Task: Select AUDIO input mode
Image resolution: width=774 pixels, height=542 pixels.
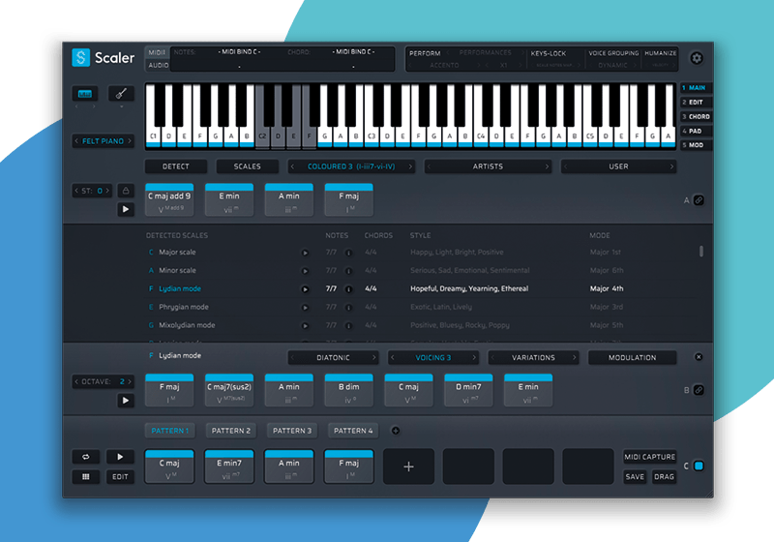Action: pos(158,65)
